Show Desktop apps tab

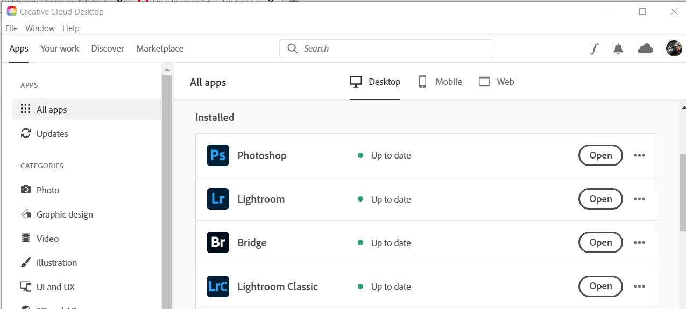[x=375, y=82]
